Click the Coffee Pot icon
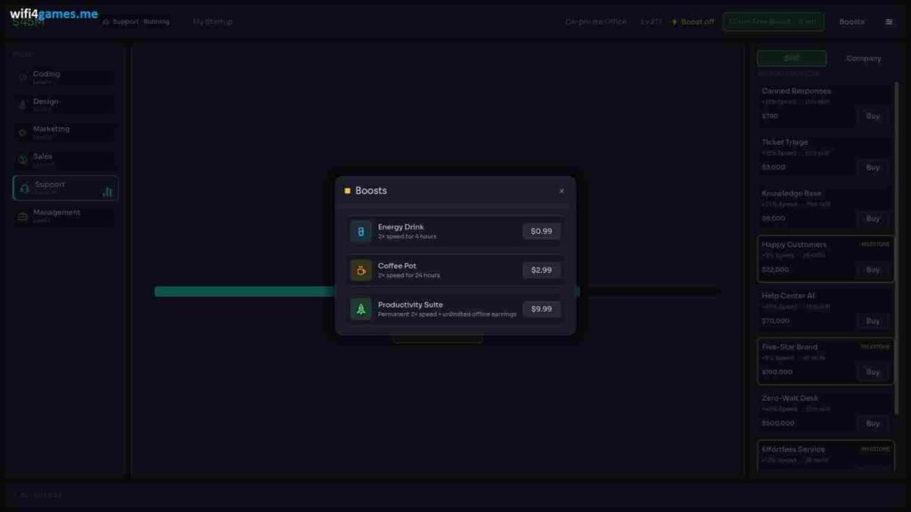 (360, 270)
